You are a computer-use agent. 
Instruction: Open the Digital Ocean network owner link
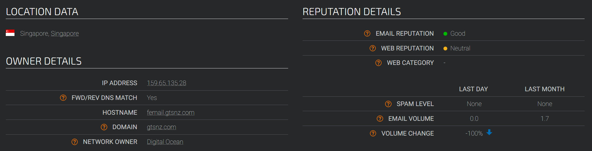(165, 142)
